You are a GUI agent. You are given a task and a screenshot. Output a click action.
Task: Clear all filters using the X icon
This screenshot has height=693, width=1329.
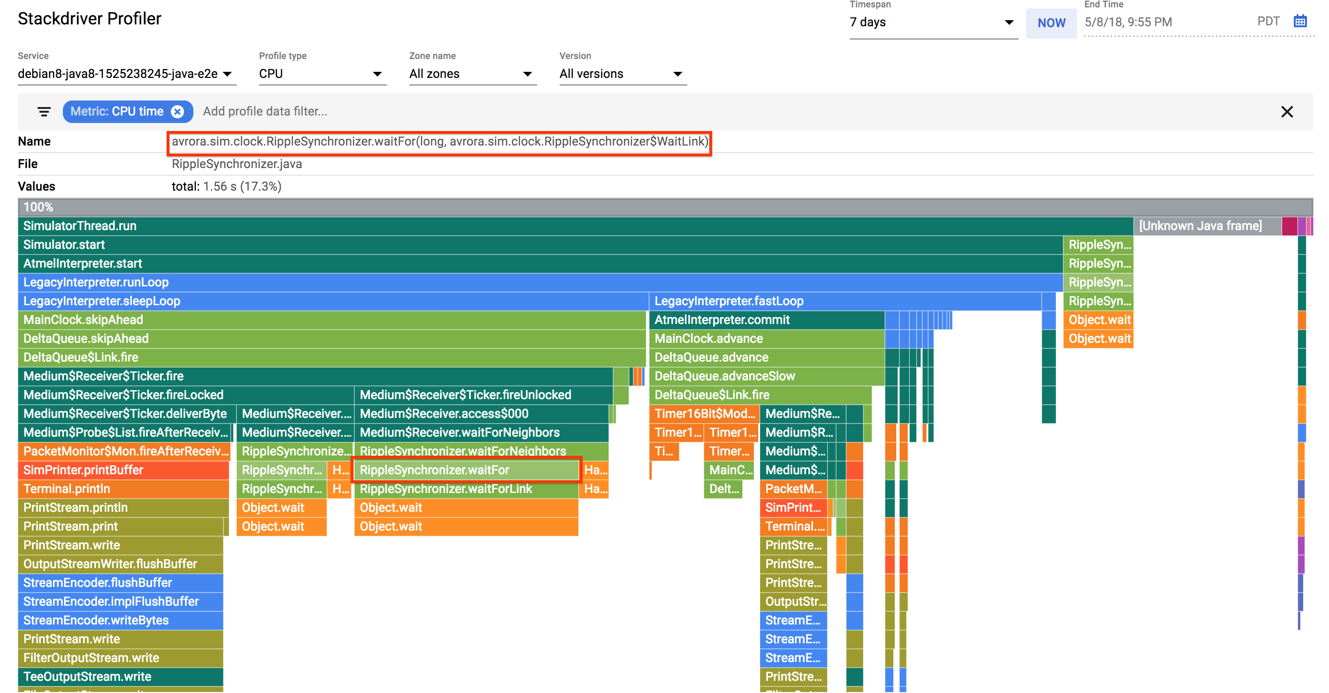coord(1287,111)
